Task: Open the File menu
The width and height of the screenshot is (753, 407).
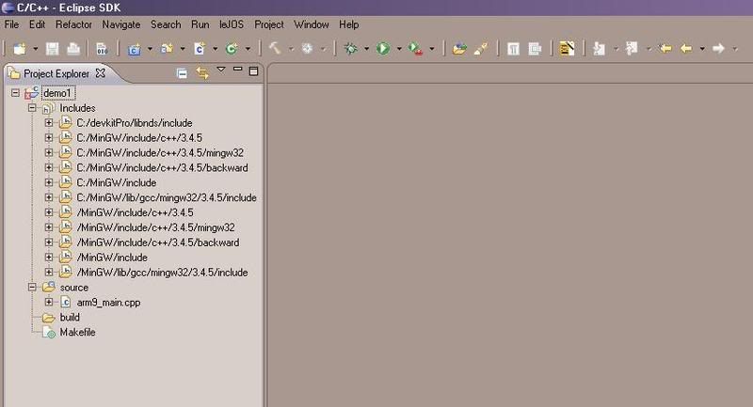Action: [x=11, y=24]
